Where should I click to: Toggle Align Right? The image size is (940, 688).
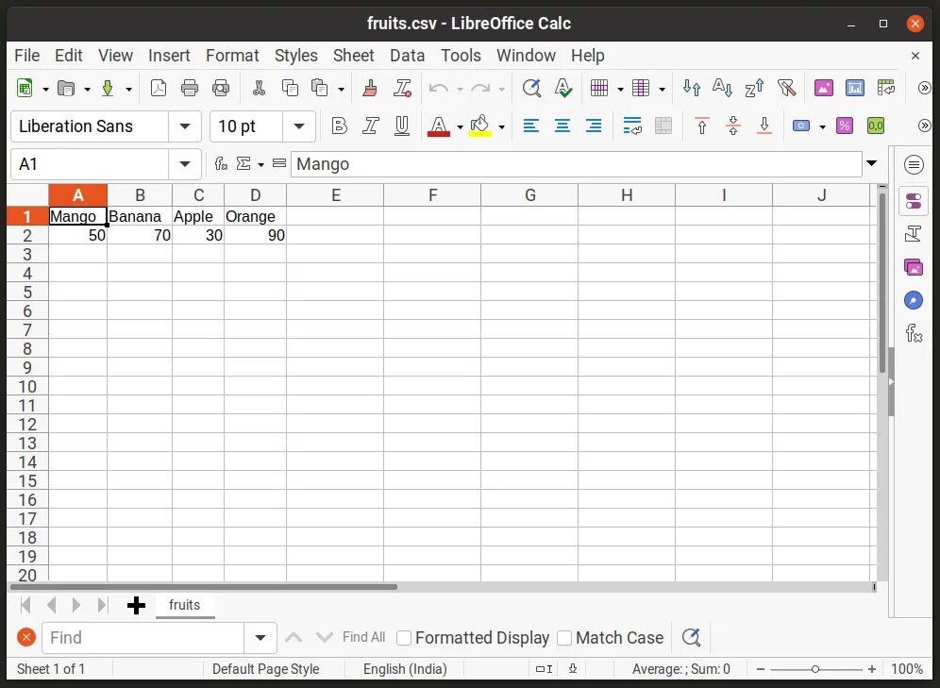pos(594,126)
